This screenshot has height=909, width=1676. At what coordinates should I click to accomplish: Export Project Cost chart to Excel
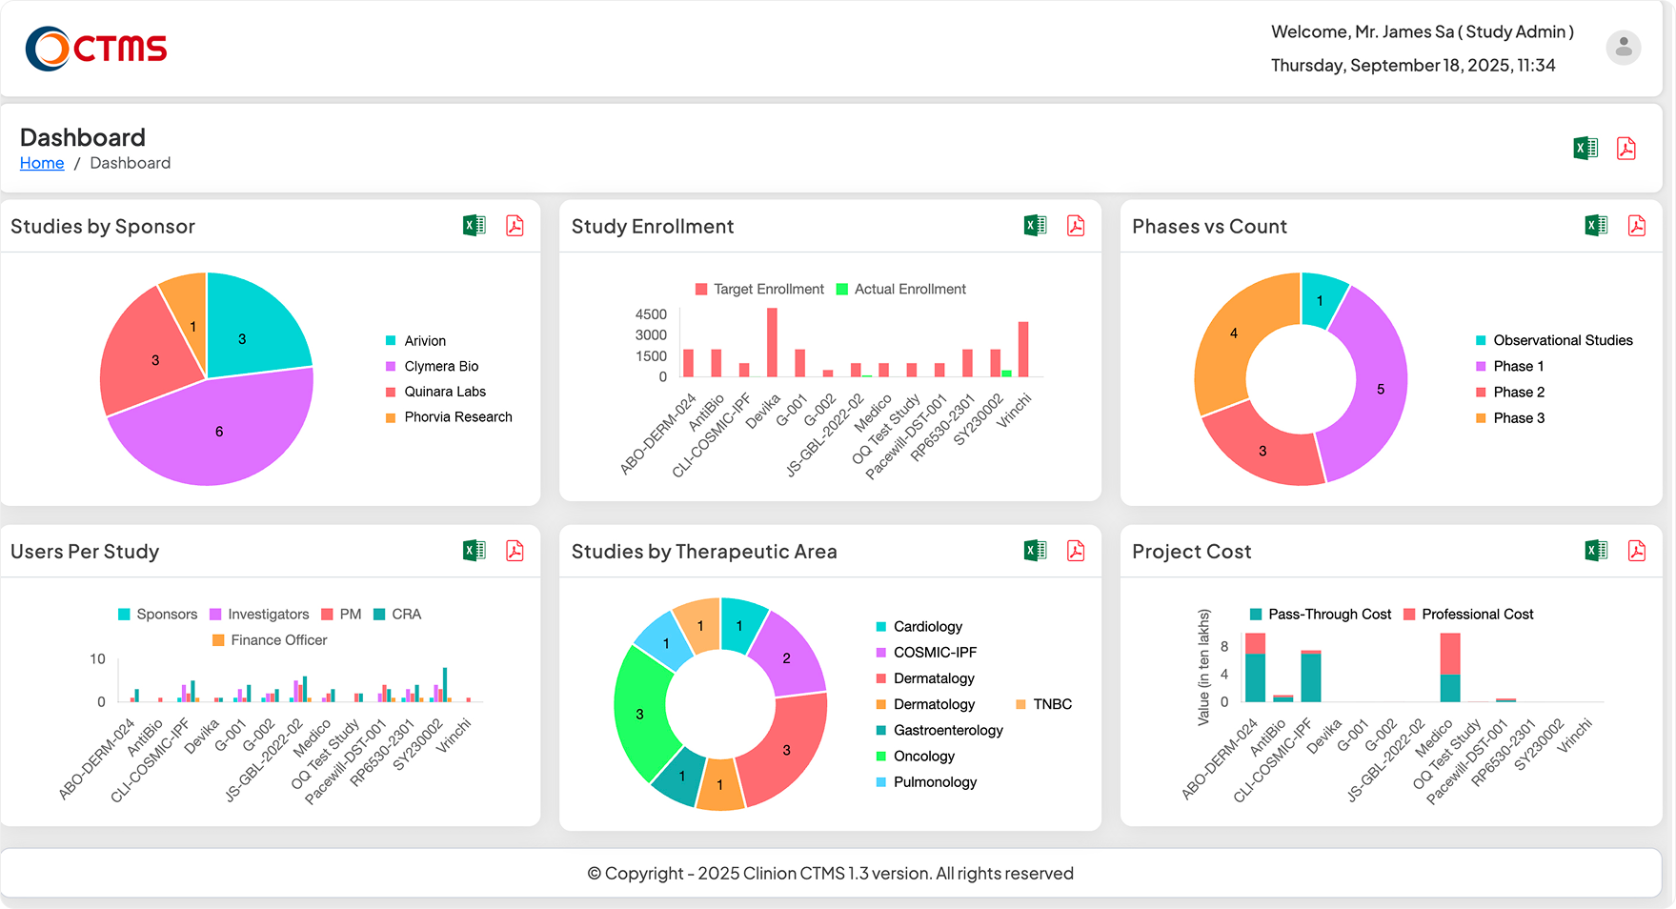pos(1597,551)
